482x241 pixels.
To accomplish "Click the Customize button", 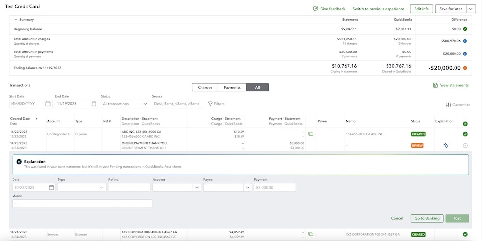I will pyautogui.click(x=458, y=105).
